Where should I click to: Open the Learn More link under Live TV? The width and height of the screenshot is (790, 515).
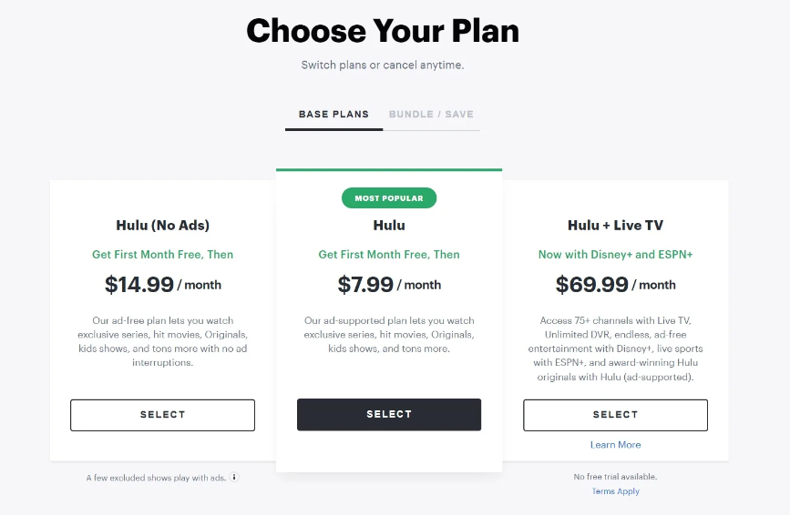615,445
